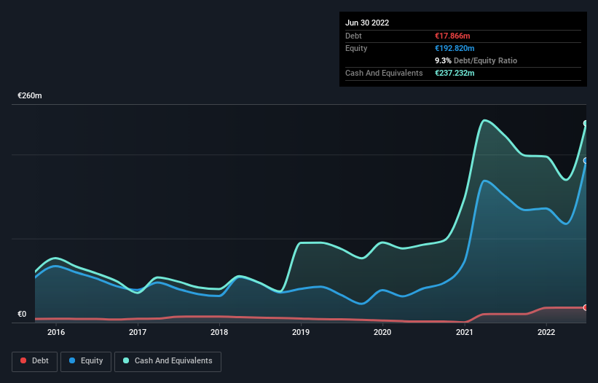Click the 2022 x-axis label

pyautogui.click(x=546, y=332)
